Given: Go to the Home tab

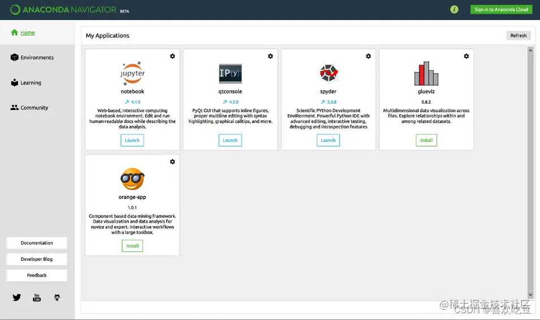Looking at the screenshot, I should (37, 32).
